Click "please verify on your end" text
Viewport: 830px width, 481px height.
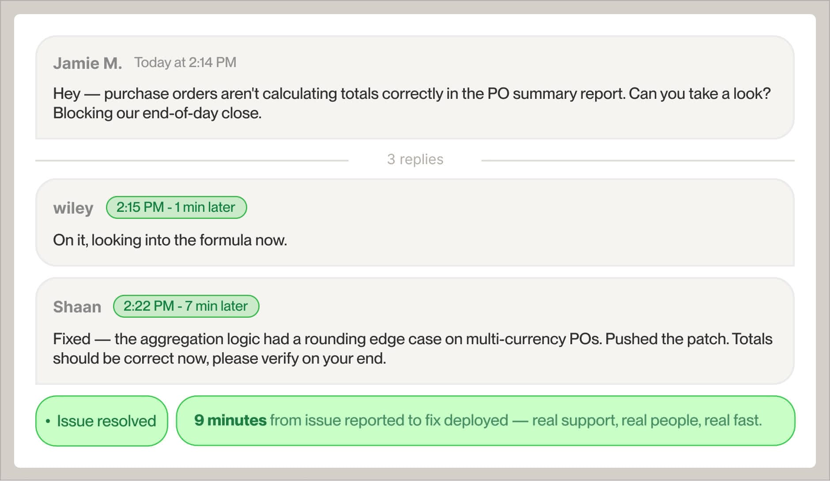(299, 358)
